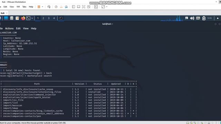Screen dimensions: 221x124
Task: Open the dropdown arrow beside the pause button
Action: coord(42,7)
